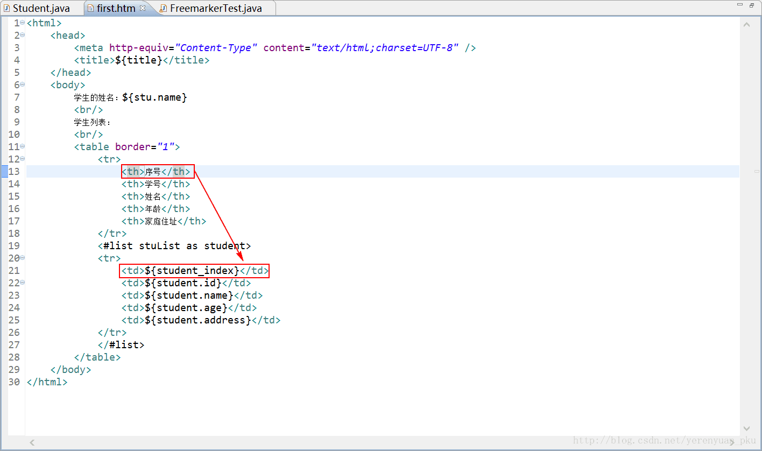762x451 pixels.
Task: Click line number 30 in the gutter
Action: click(x=14, y=382)
